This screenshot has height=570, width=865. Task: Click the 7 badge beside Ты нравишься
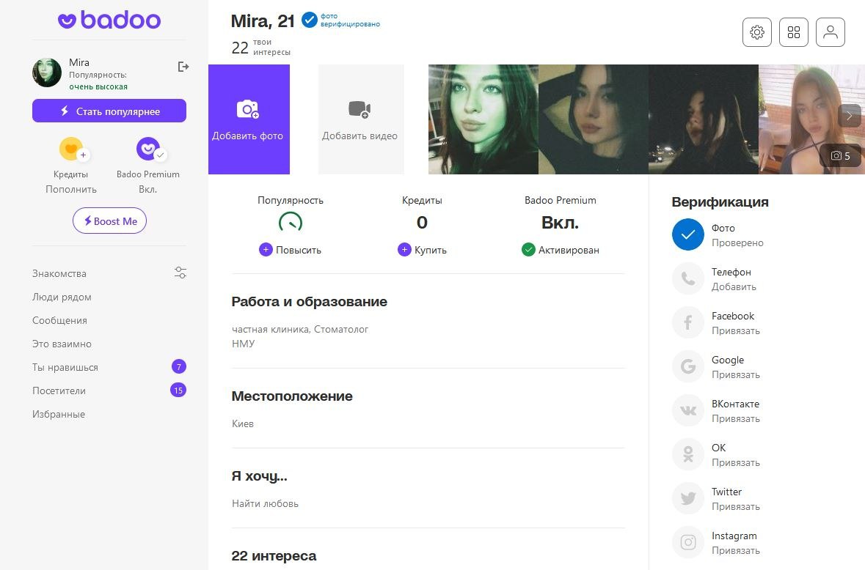tap(179, 367)
